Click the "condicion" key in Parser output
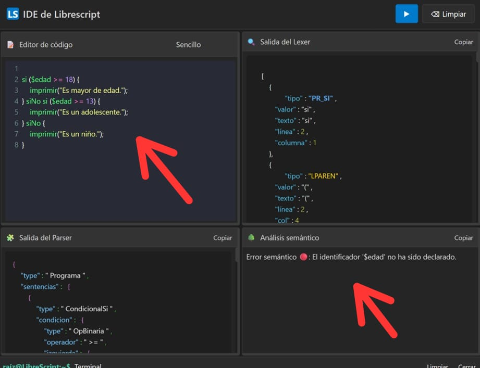480x368 pixels. coord(55,320)
